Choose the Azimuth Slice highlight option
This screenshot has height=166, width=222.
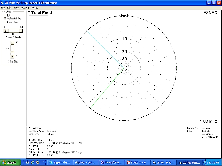(5, 18)
